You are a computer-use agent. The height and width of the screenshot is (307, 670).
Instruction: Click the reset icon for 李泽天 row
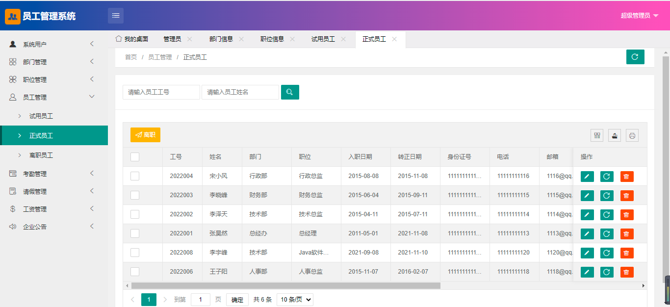(x=607, y=215)
